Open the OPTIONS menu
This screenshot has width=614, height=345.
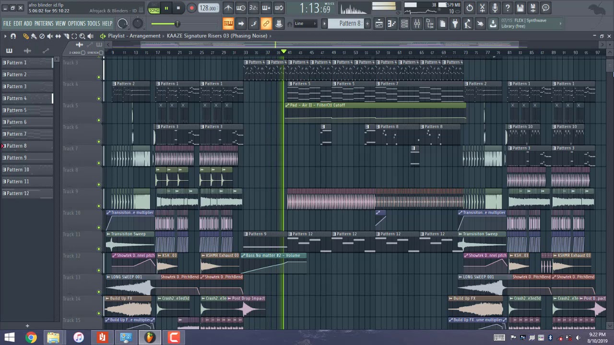(76, 23)
